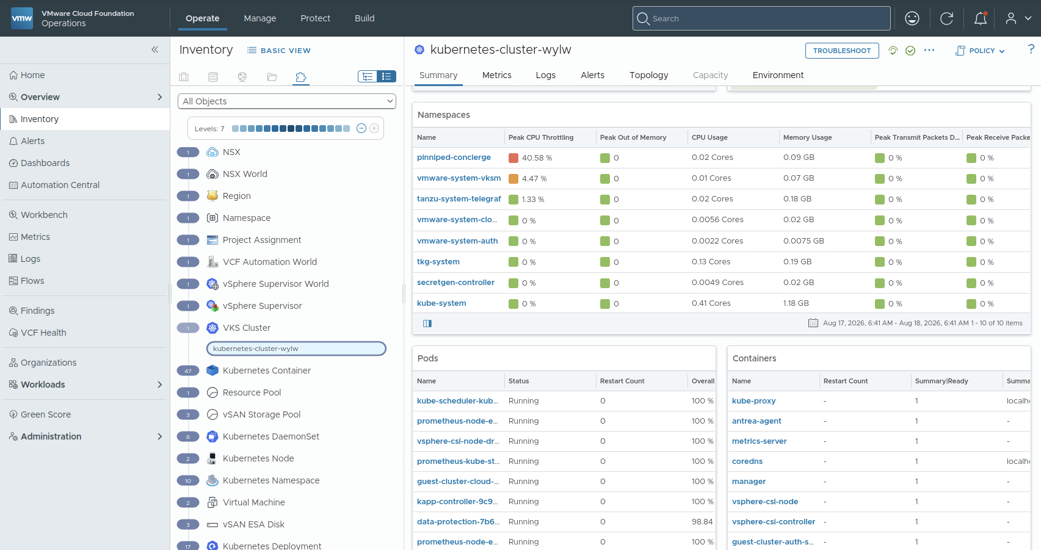1041x550 pixels.
Task: Open the calendar date range icon
Action: [813, 323]
